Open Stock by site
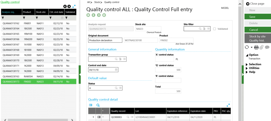The image size is (271, 121). pyautogui.click(x=257, y=37)
